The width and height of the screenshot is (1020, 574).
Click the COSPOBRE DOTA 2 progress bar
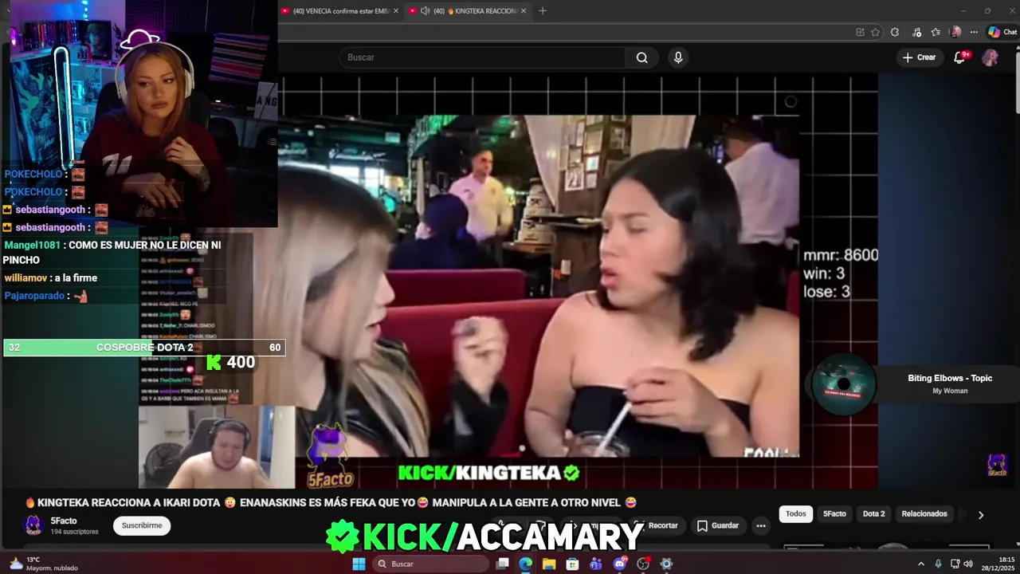tap(144, 348)
